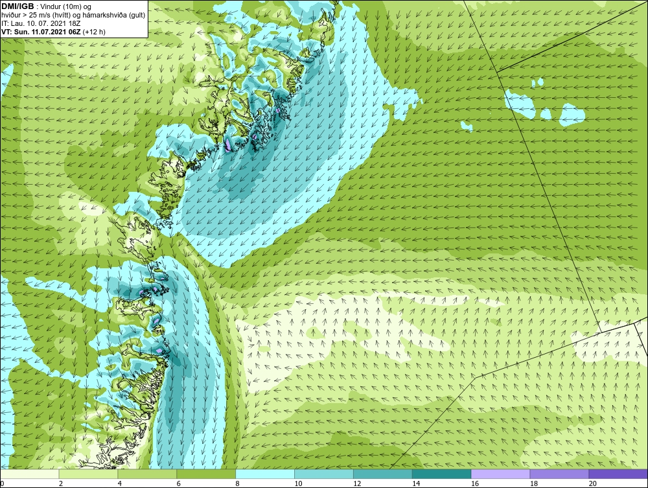The image size is (648, 488).
Task: Click the 'VT: Sun. 11.07.2021 06Z' line
Action: point(41,32)
